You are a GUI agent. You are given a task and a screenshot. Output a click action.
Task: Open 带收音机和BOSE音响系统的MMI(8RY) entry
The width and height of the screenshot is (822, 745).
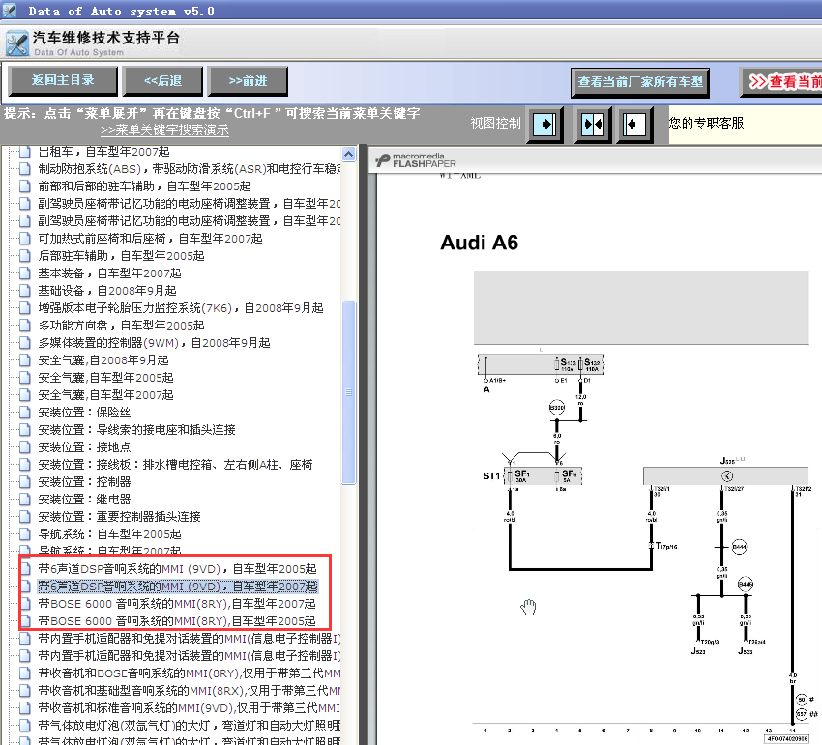click(190, 673)
